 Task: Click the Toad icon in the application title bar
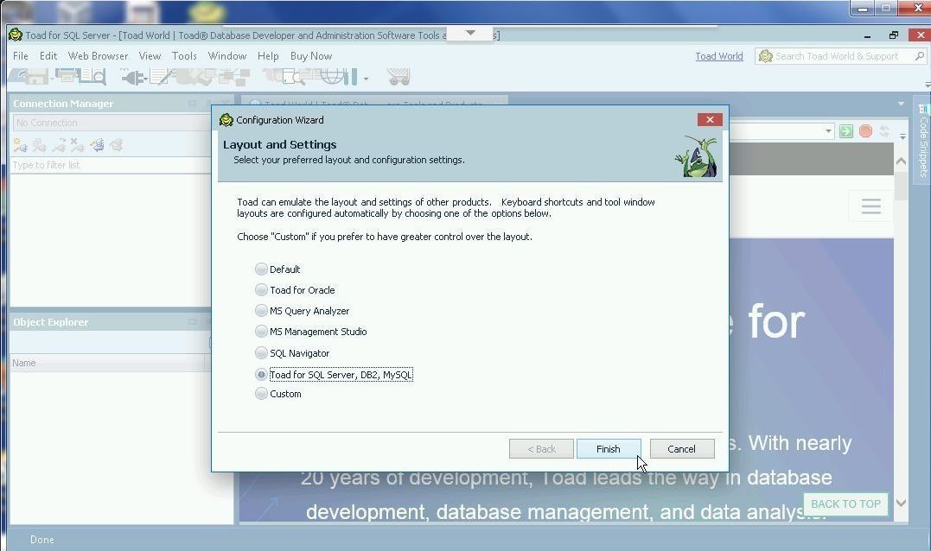(x=16, y=35)
